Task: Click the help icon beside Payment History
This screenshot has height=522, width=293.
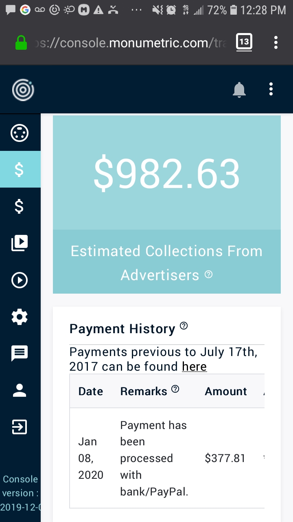Action: click(x=184, y=325)
